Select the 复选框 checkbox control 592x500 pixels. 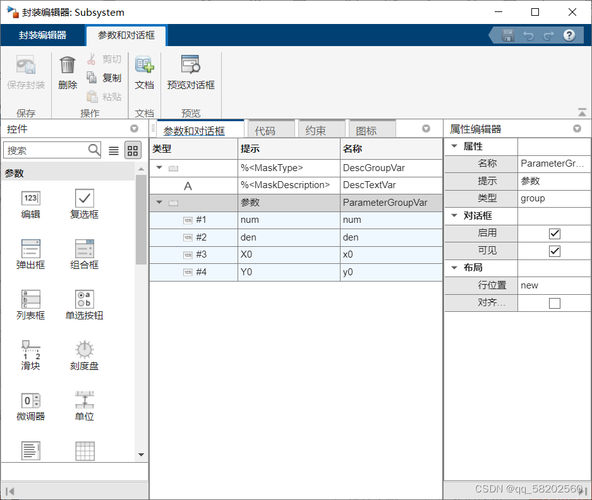click(x=84, y=204)
